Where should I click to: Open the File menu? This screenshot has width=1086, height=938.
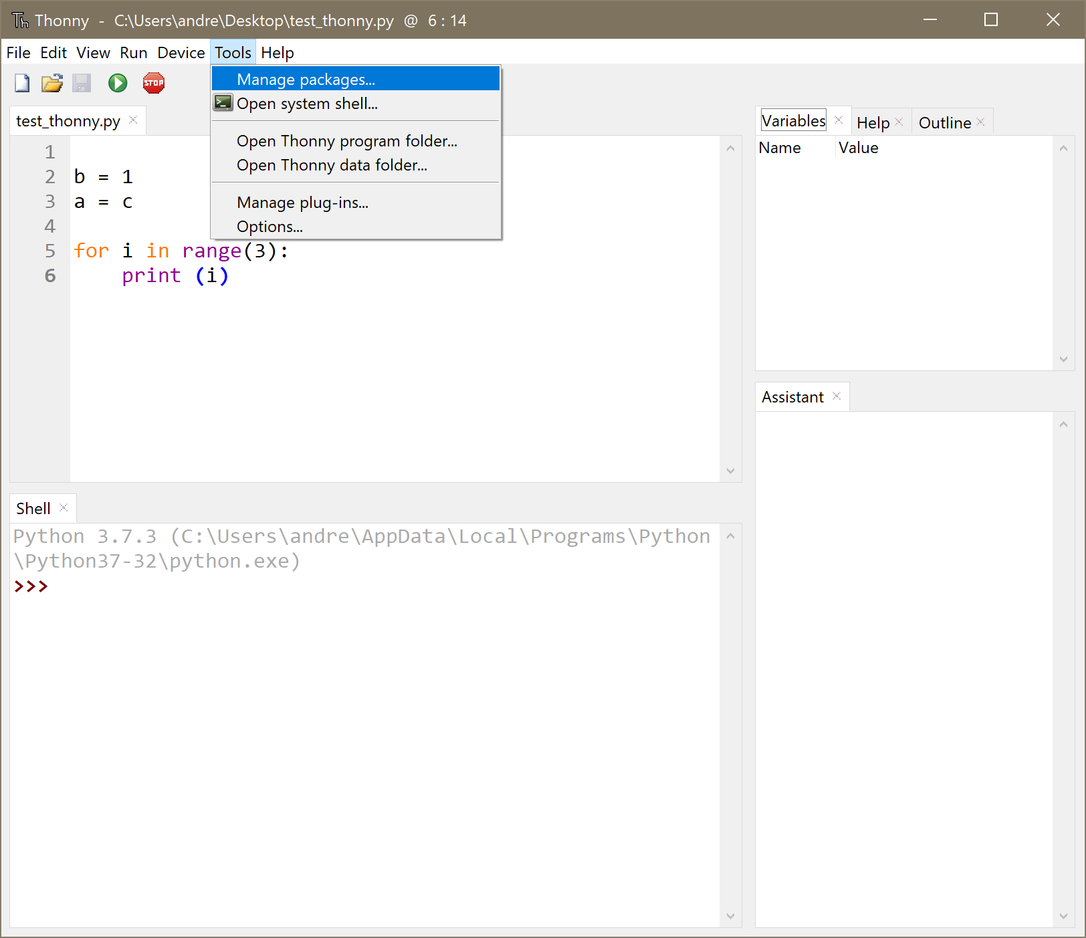tap(19, 52)
